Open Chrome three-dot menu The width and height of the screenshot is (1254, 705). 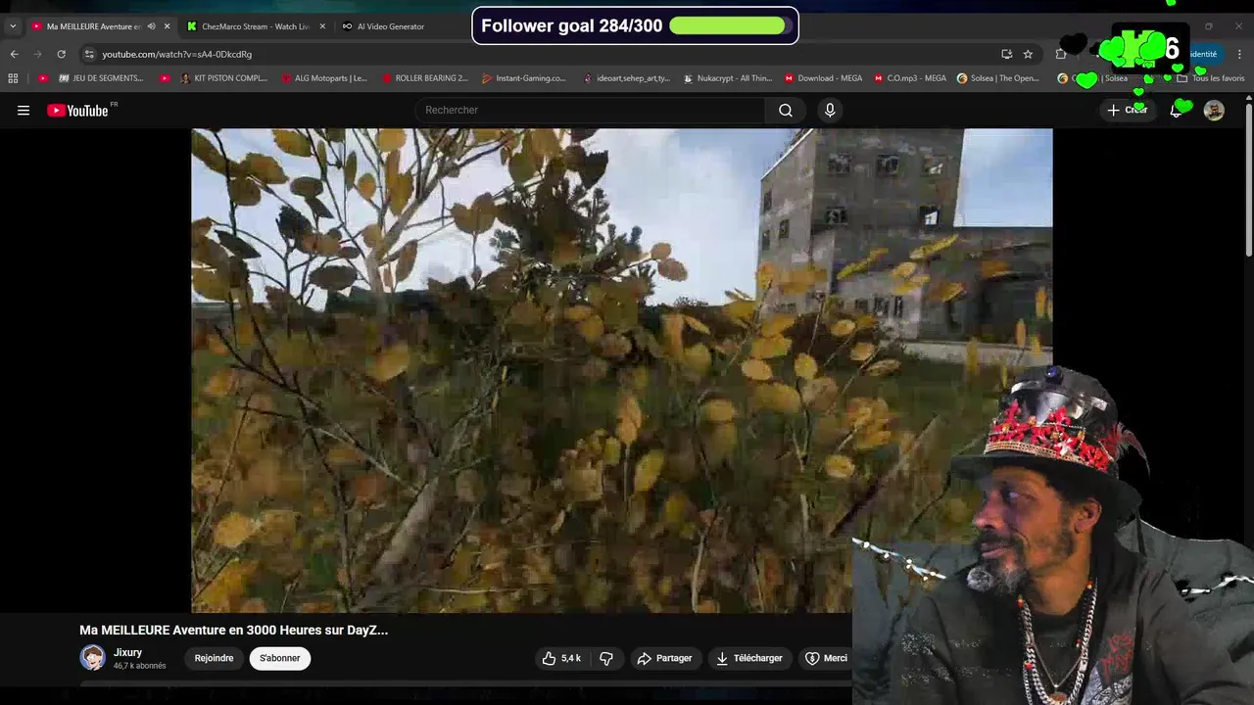click(x=1239, y=54)
